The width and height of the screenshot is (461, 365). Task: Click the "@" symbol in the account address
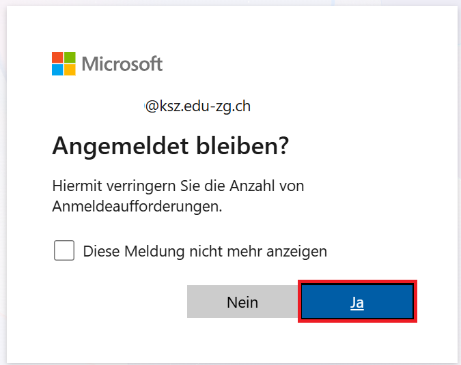pos(151,106)
